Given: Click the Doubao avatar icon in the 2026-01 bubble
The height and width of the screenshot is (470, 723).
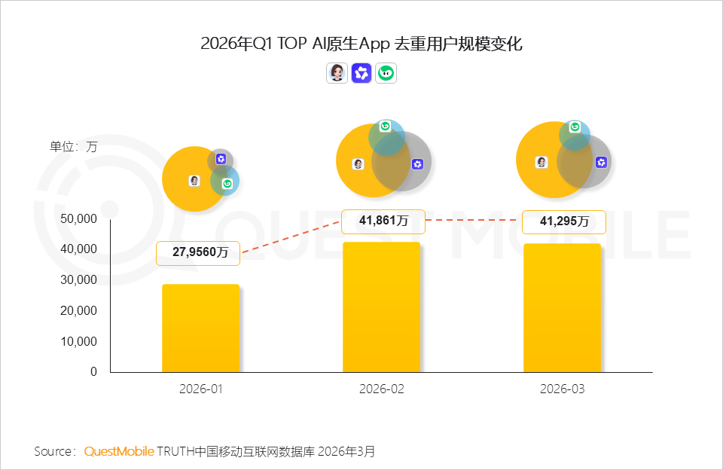Looking at the screenshot, I should 194,181.
